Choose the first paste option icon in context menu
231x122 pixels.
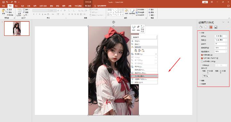[x=136, y=51]
